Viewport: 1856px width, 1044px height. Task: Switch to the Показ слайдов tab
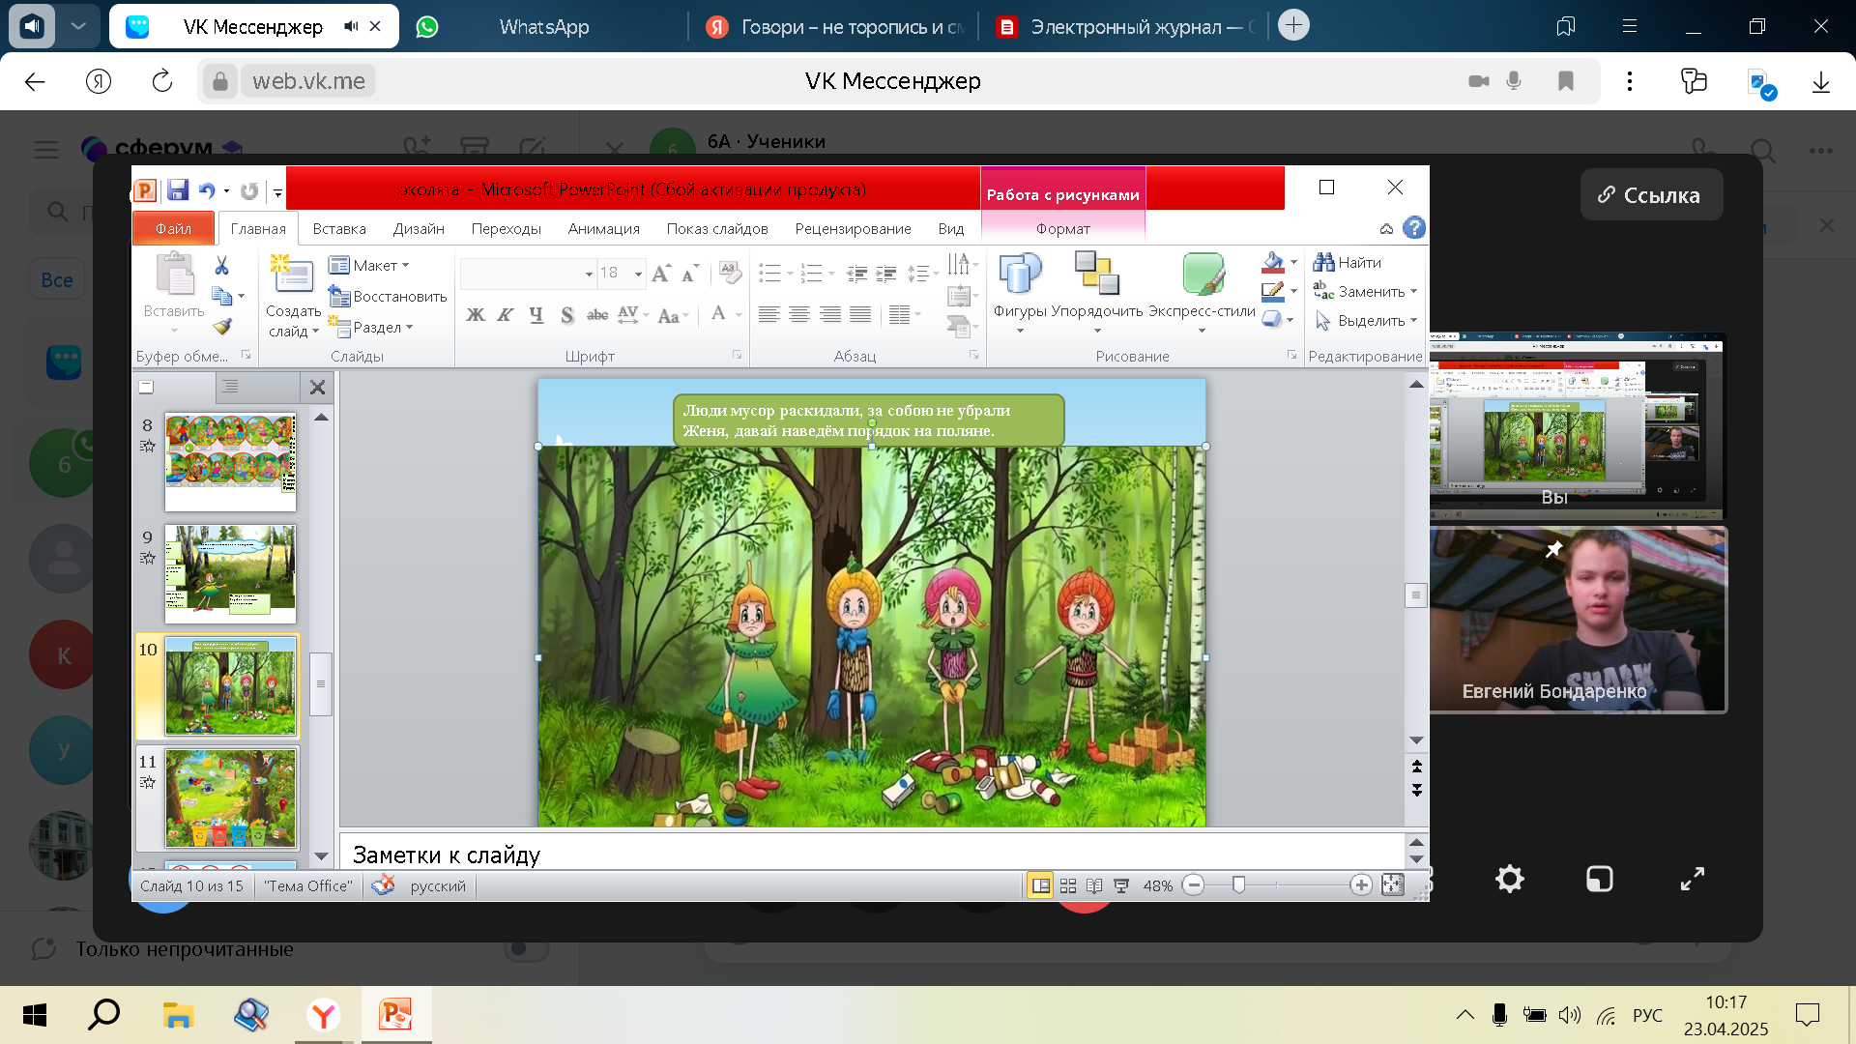pos(717,228)
